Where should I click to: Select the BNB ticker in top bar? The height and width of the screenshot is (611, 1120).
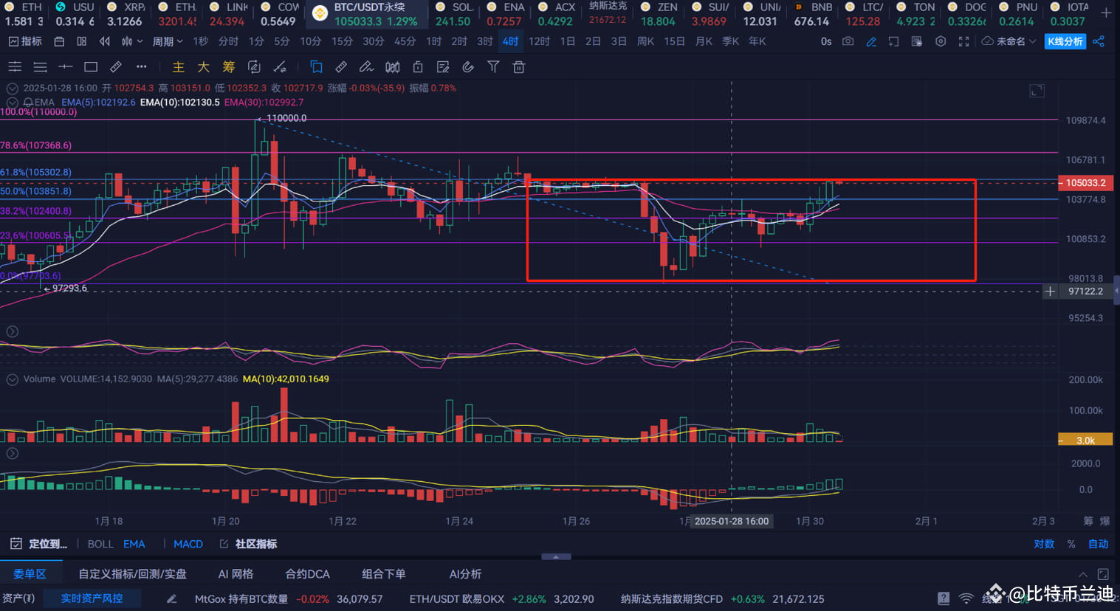[814, 14]
